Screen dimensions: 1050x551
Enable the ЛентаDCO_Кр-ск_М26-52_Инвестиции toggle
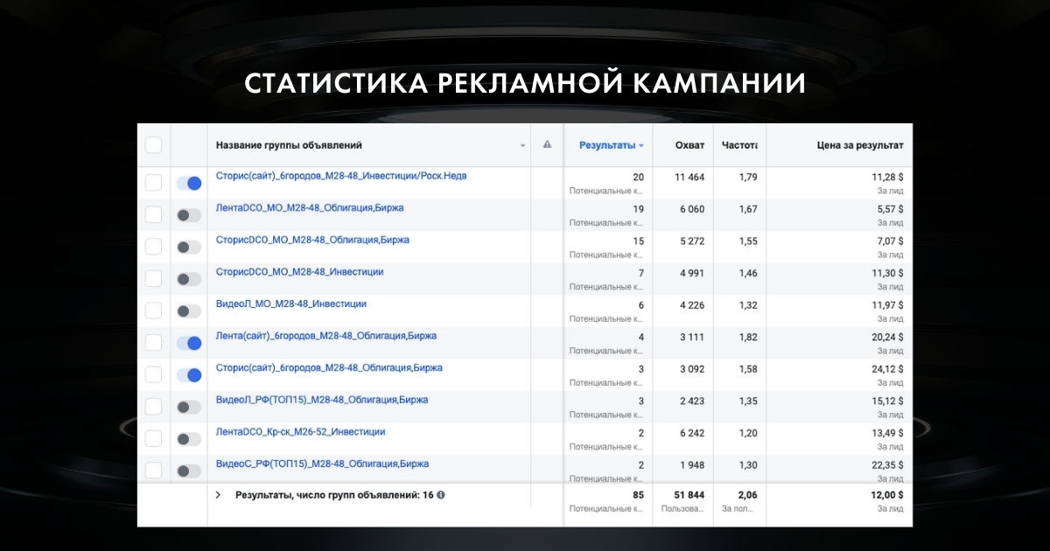click(x=189, y=438)
